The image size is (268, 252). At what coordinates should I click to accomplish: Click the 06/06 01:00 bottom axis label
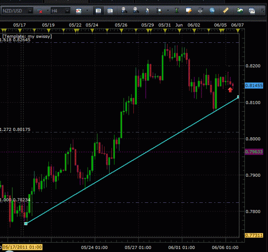[225, 247]
